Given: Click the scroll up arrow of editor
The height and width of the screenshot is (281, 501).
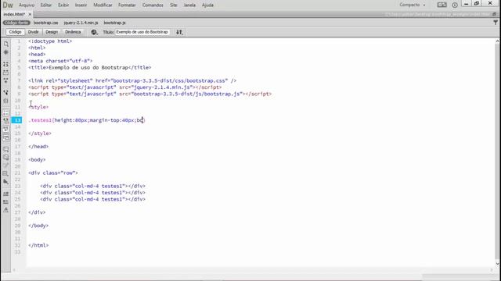Looking at the screenshot, I should tap(497, 41).
